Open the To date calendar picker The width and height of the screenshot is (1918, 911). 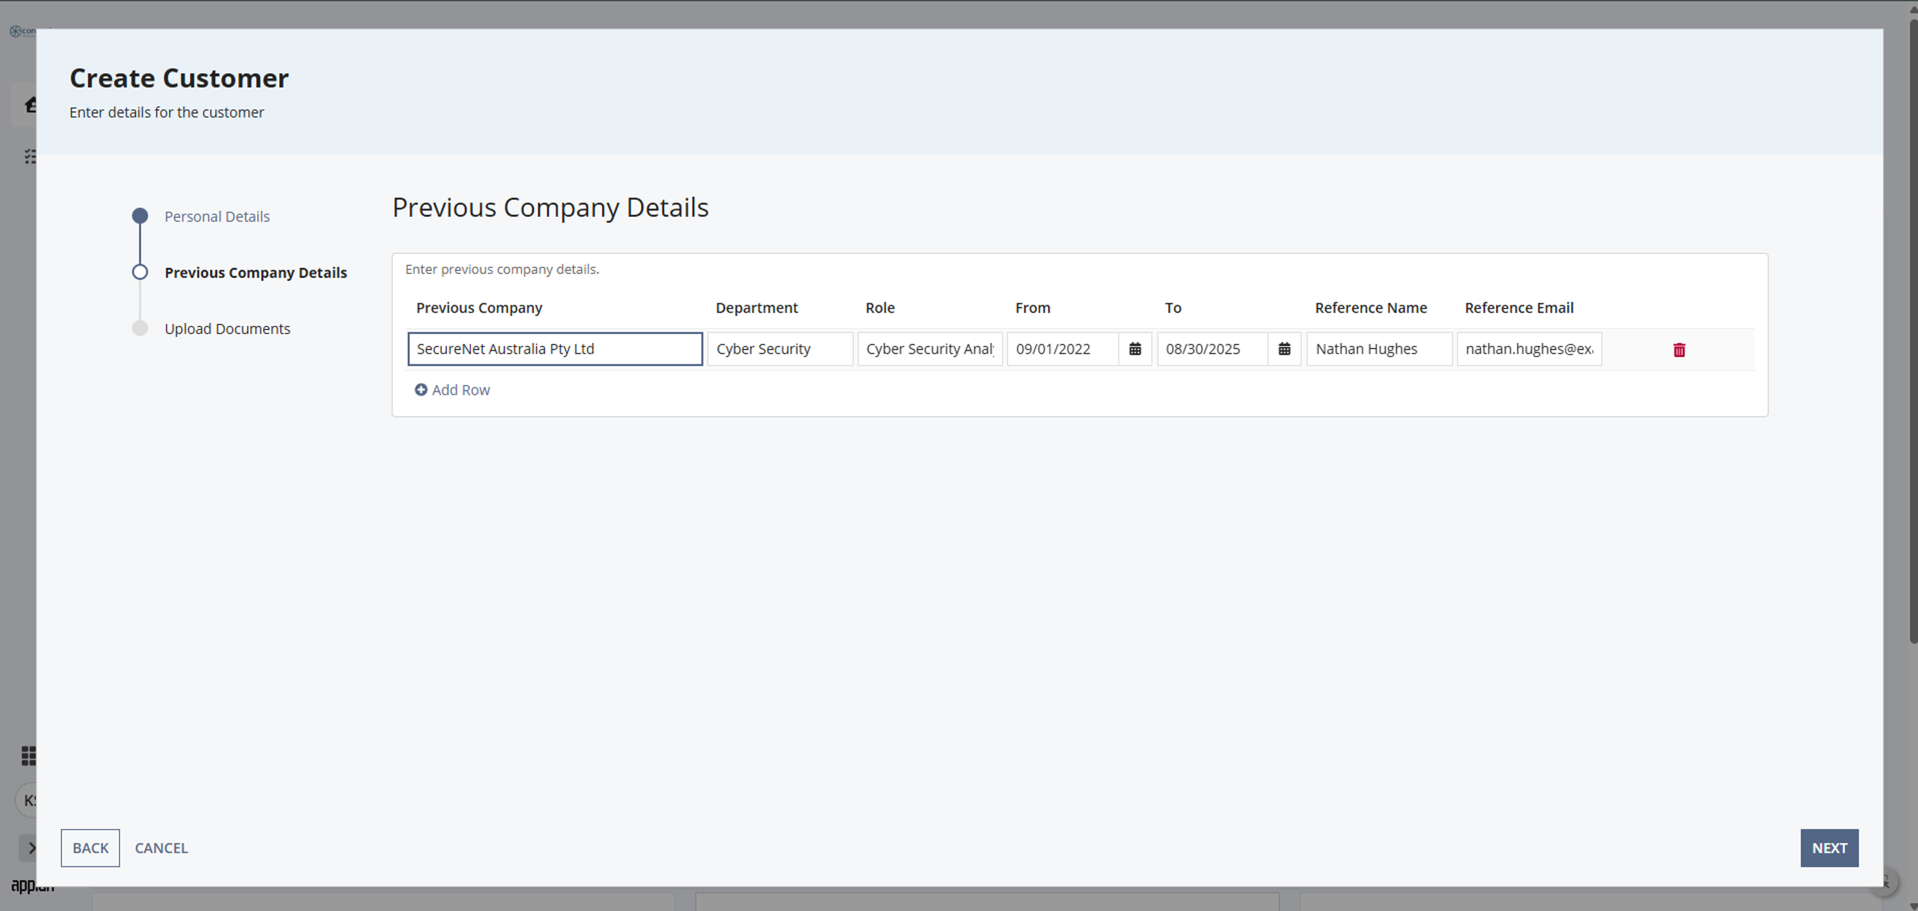point(1284,349)
